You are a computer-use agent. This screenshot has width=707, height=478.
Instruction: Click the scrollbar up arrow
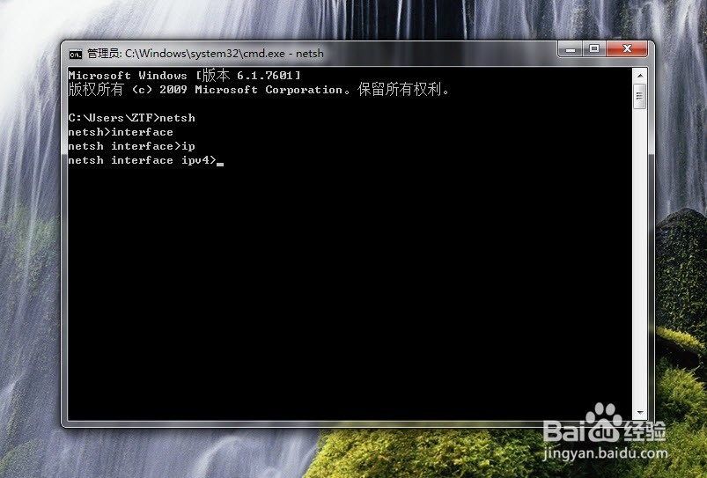pos(639,76)
